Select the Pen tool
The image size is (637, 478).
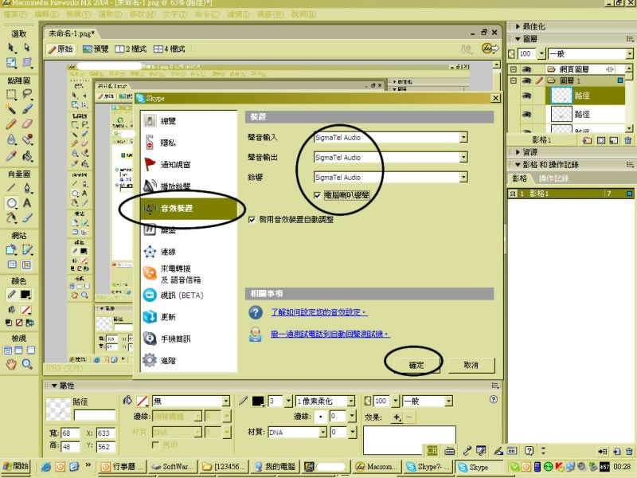[x=27, y=188]
